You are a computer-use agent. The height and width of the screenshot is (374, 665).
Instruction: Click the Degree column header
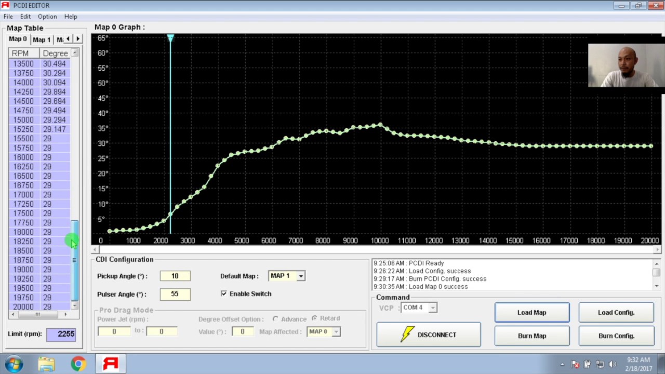[55, 53]
